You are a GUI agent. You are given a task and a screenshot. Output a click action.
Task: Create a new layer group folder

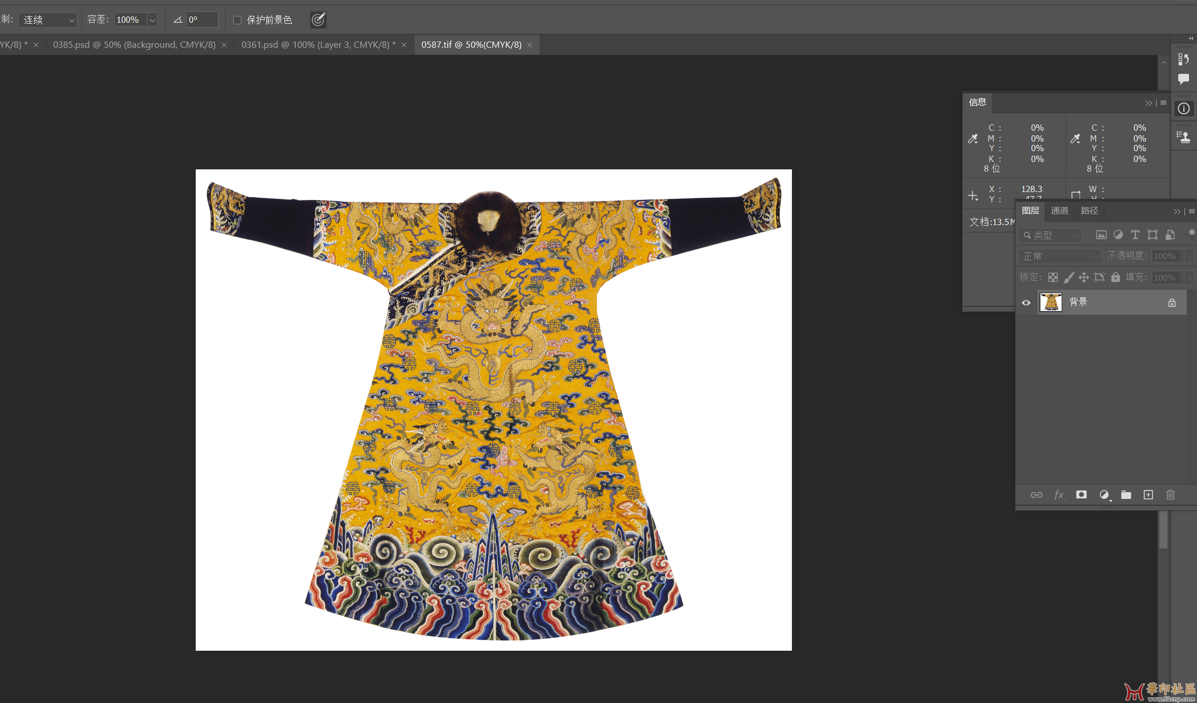pyautogui.click(x=1126, y=495)
